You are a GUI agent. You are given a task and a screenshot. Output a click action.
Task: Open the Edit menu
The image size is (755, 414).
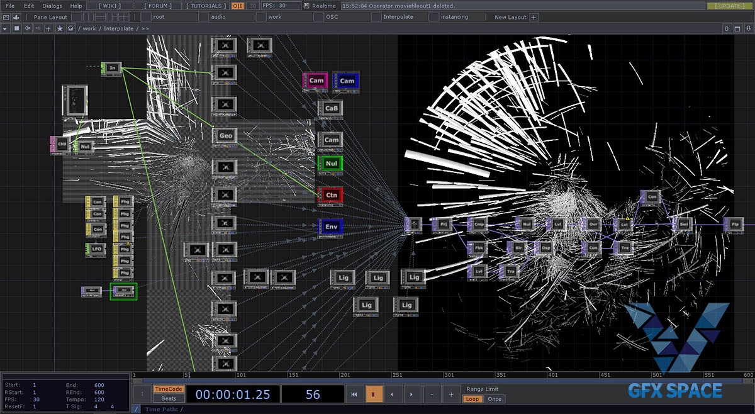(29, 6)
